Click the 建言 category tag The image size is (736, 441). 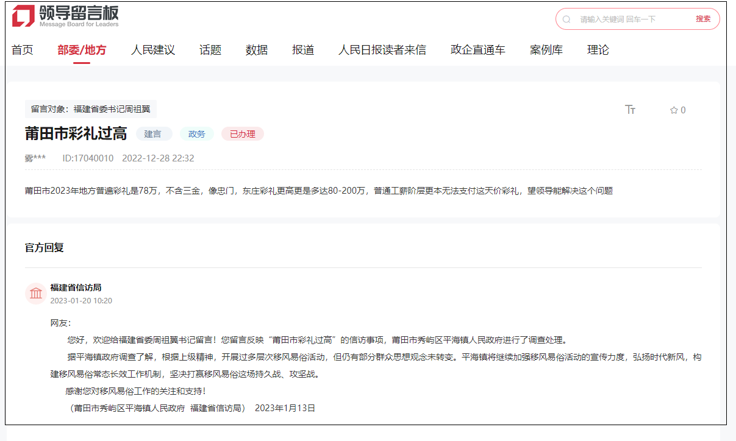coord(154,133)
